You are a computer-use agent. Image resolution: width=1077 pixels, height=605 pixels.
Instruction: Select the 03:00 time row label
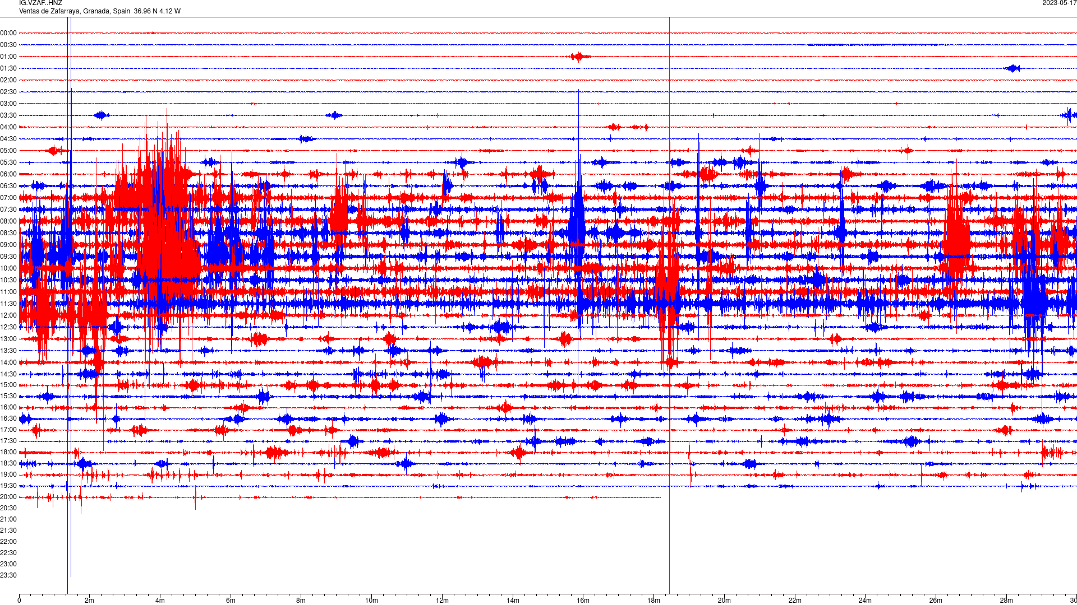[8, 104]
